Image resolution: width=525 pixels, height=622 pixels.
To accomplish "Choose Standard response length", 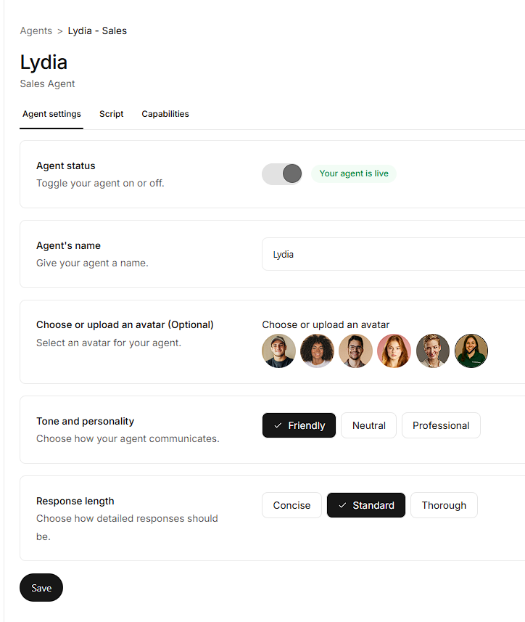I will click(x=366, y=505).
